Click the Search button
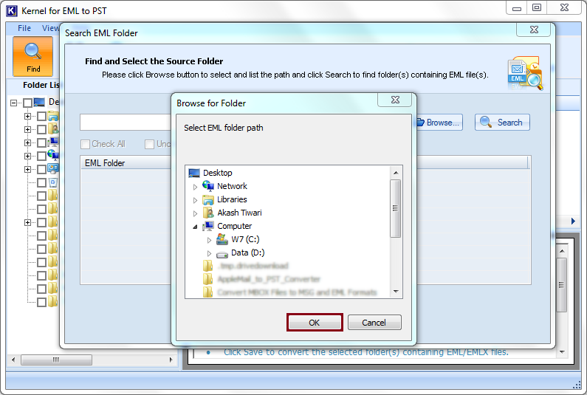 [x=502, y=122]
